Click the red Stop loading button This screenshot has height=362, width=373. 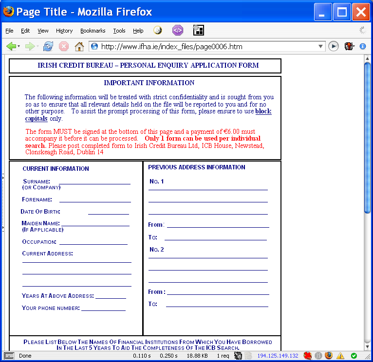pyautogui.click(x=64, y=46)
